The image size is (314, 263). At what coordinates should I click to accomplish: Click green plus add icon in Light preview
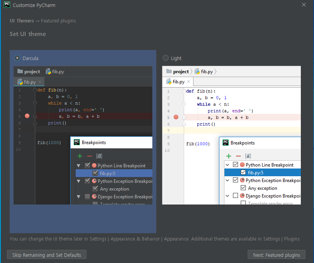tap(228, 156)
